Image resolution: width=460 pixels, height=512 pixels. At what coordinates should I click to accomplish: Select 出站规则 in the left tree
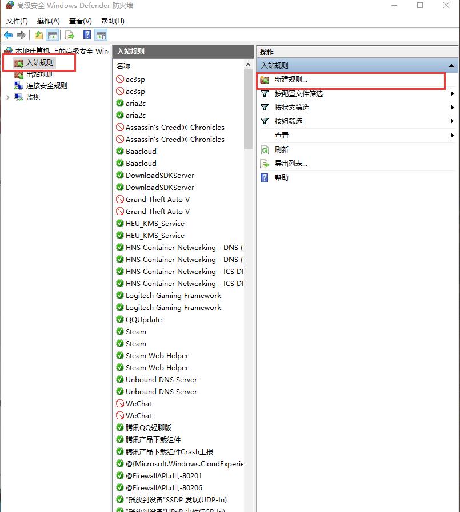coord(40,74)
